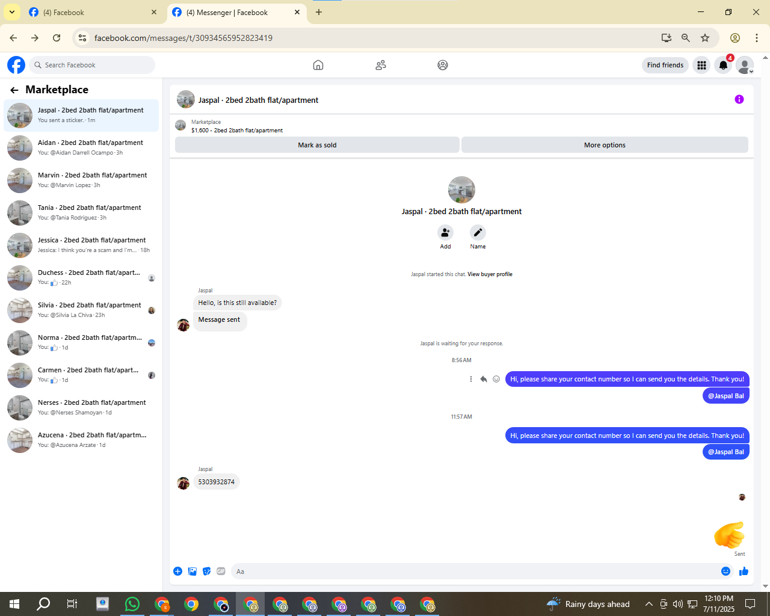
Task: Send a thumbs-up like
Action: click(x=744, y=571)
